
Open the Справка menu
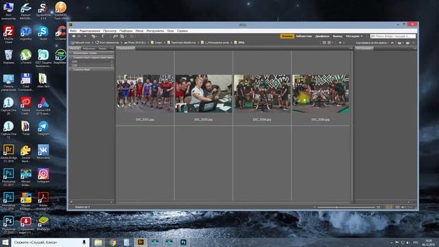[182, 31]
